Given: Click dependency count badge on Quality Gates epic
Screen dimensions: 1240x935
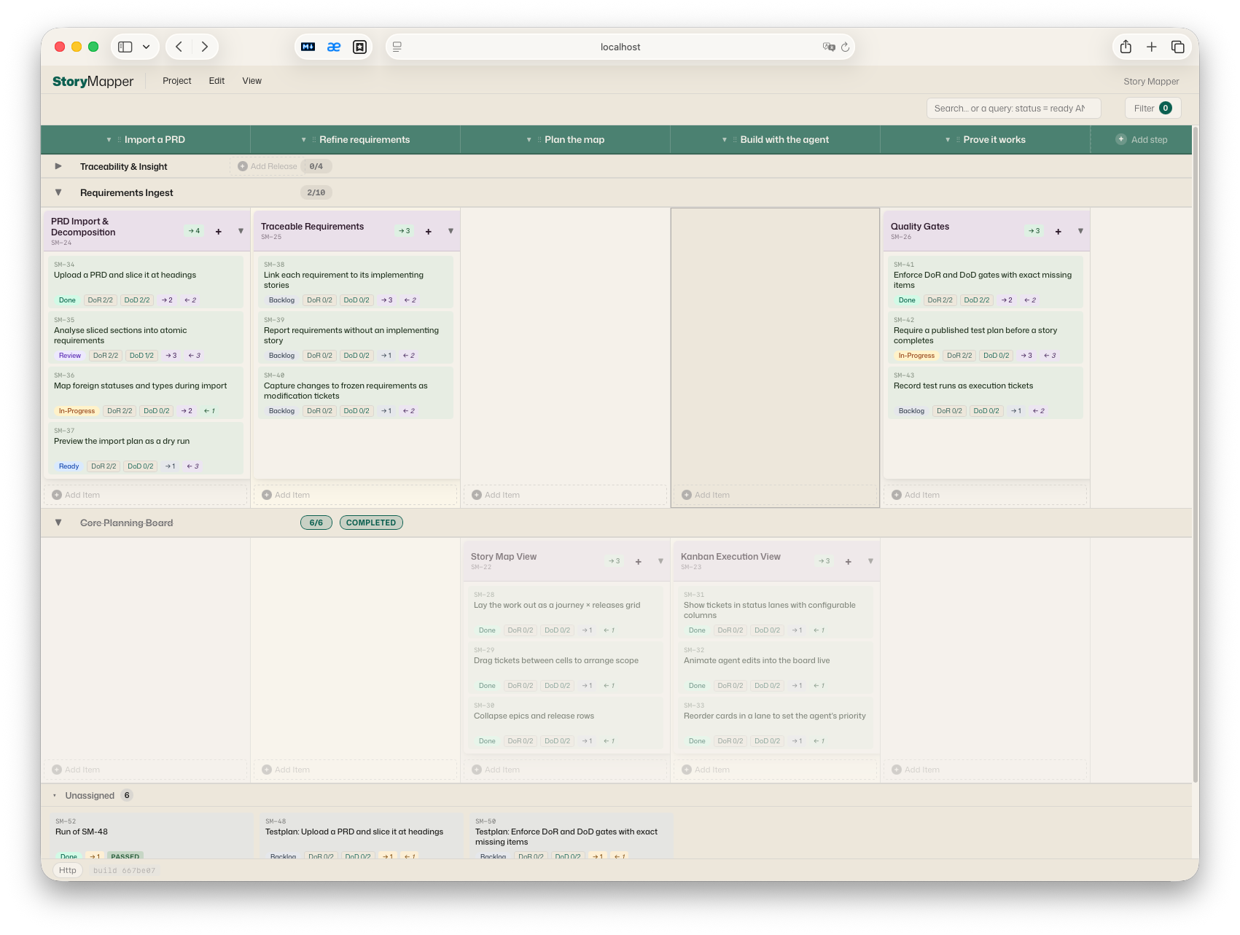Looking at the screenshot, I should pyautogui.click(x=1034, y=231).
